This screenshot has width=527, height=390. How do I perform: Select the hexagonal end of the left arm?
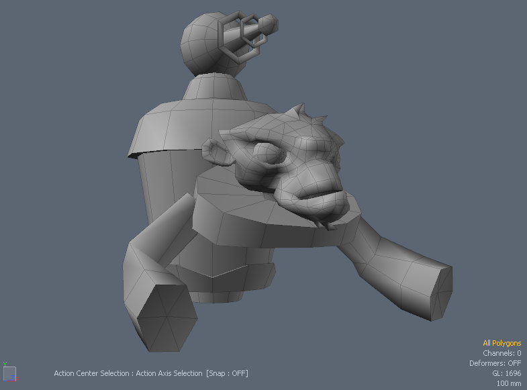click(167, 318)
